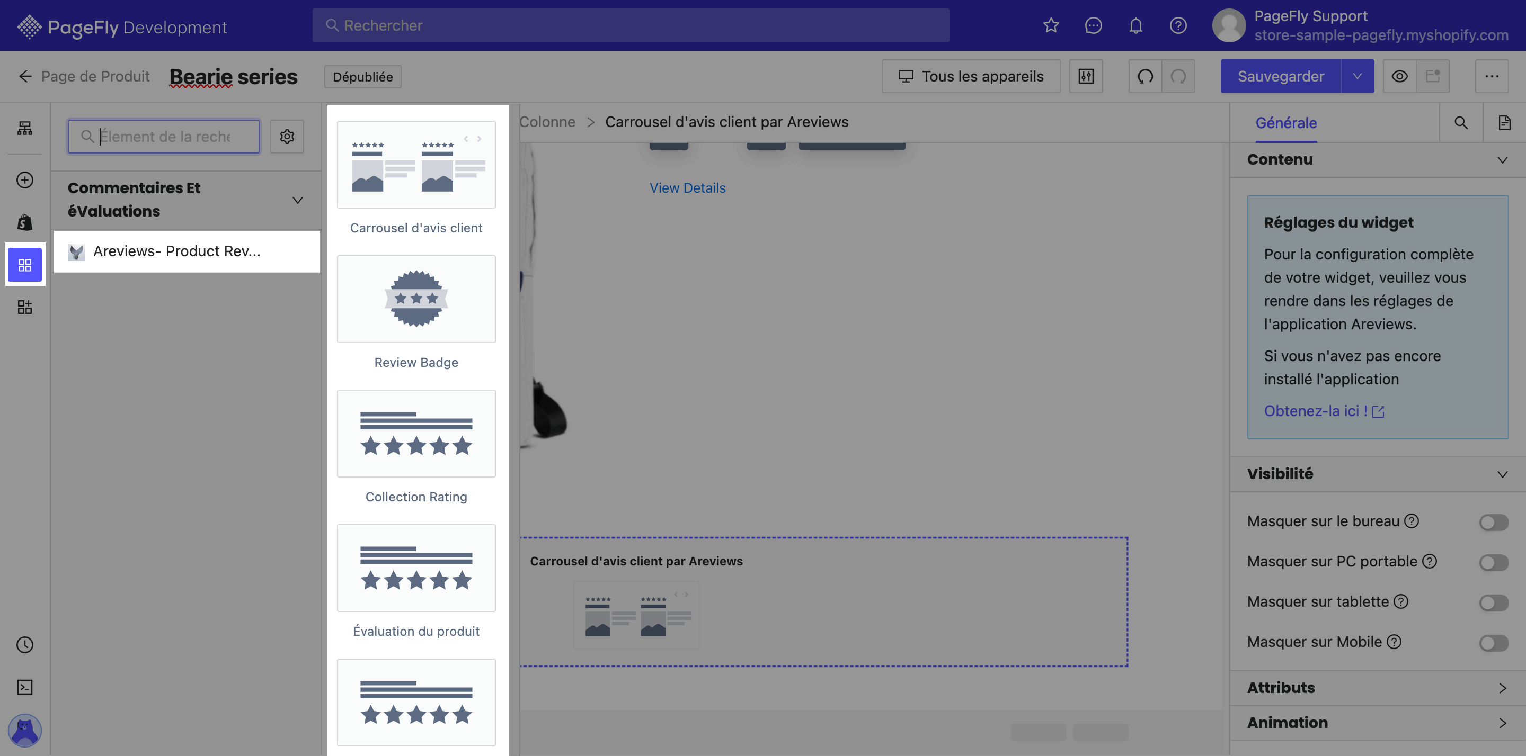Click the Bearie series page title

point(233,77)
